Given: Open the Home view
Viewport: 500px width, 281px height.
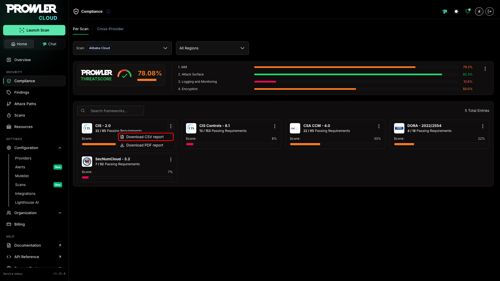Looking at the screenshot, I should click(x=19, y=44).
